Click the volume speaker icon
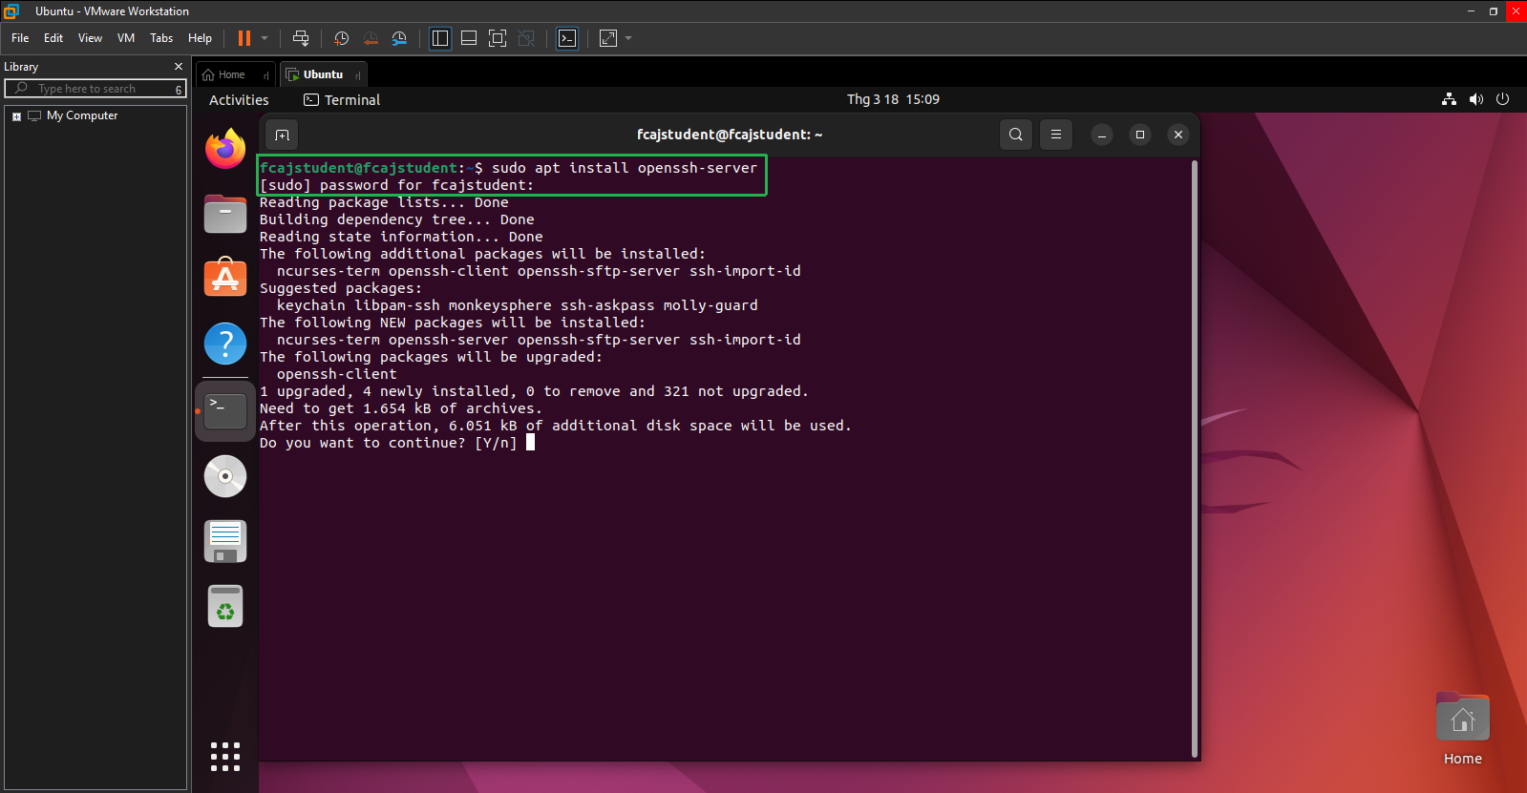1527x793 pixels. [1476, 99]
